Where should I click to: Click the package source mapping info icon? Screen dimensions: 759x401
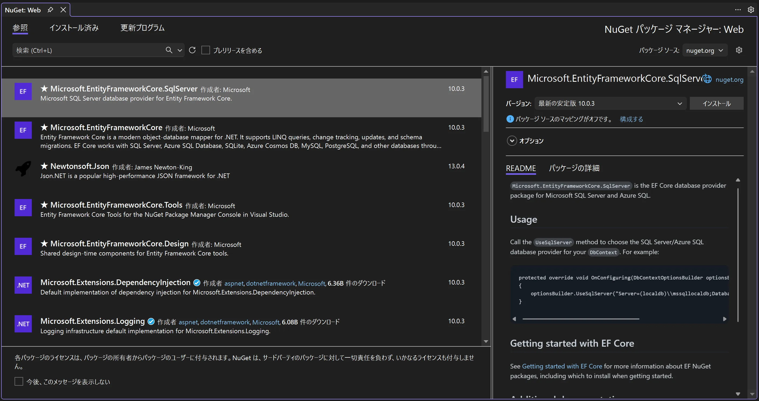click(510, 119)
